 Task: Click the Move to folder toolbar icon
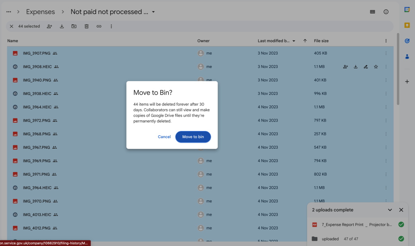pos(74,26)
